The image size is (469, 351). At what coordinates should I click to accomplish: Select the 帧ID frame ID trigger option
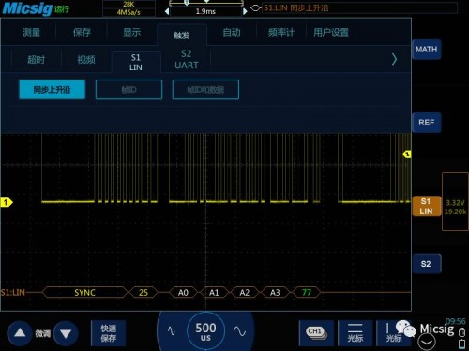(129, 90)
